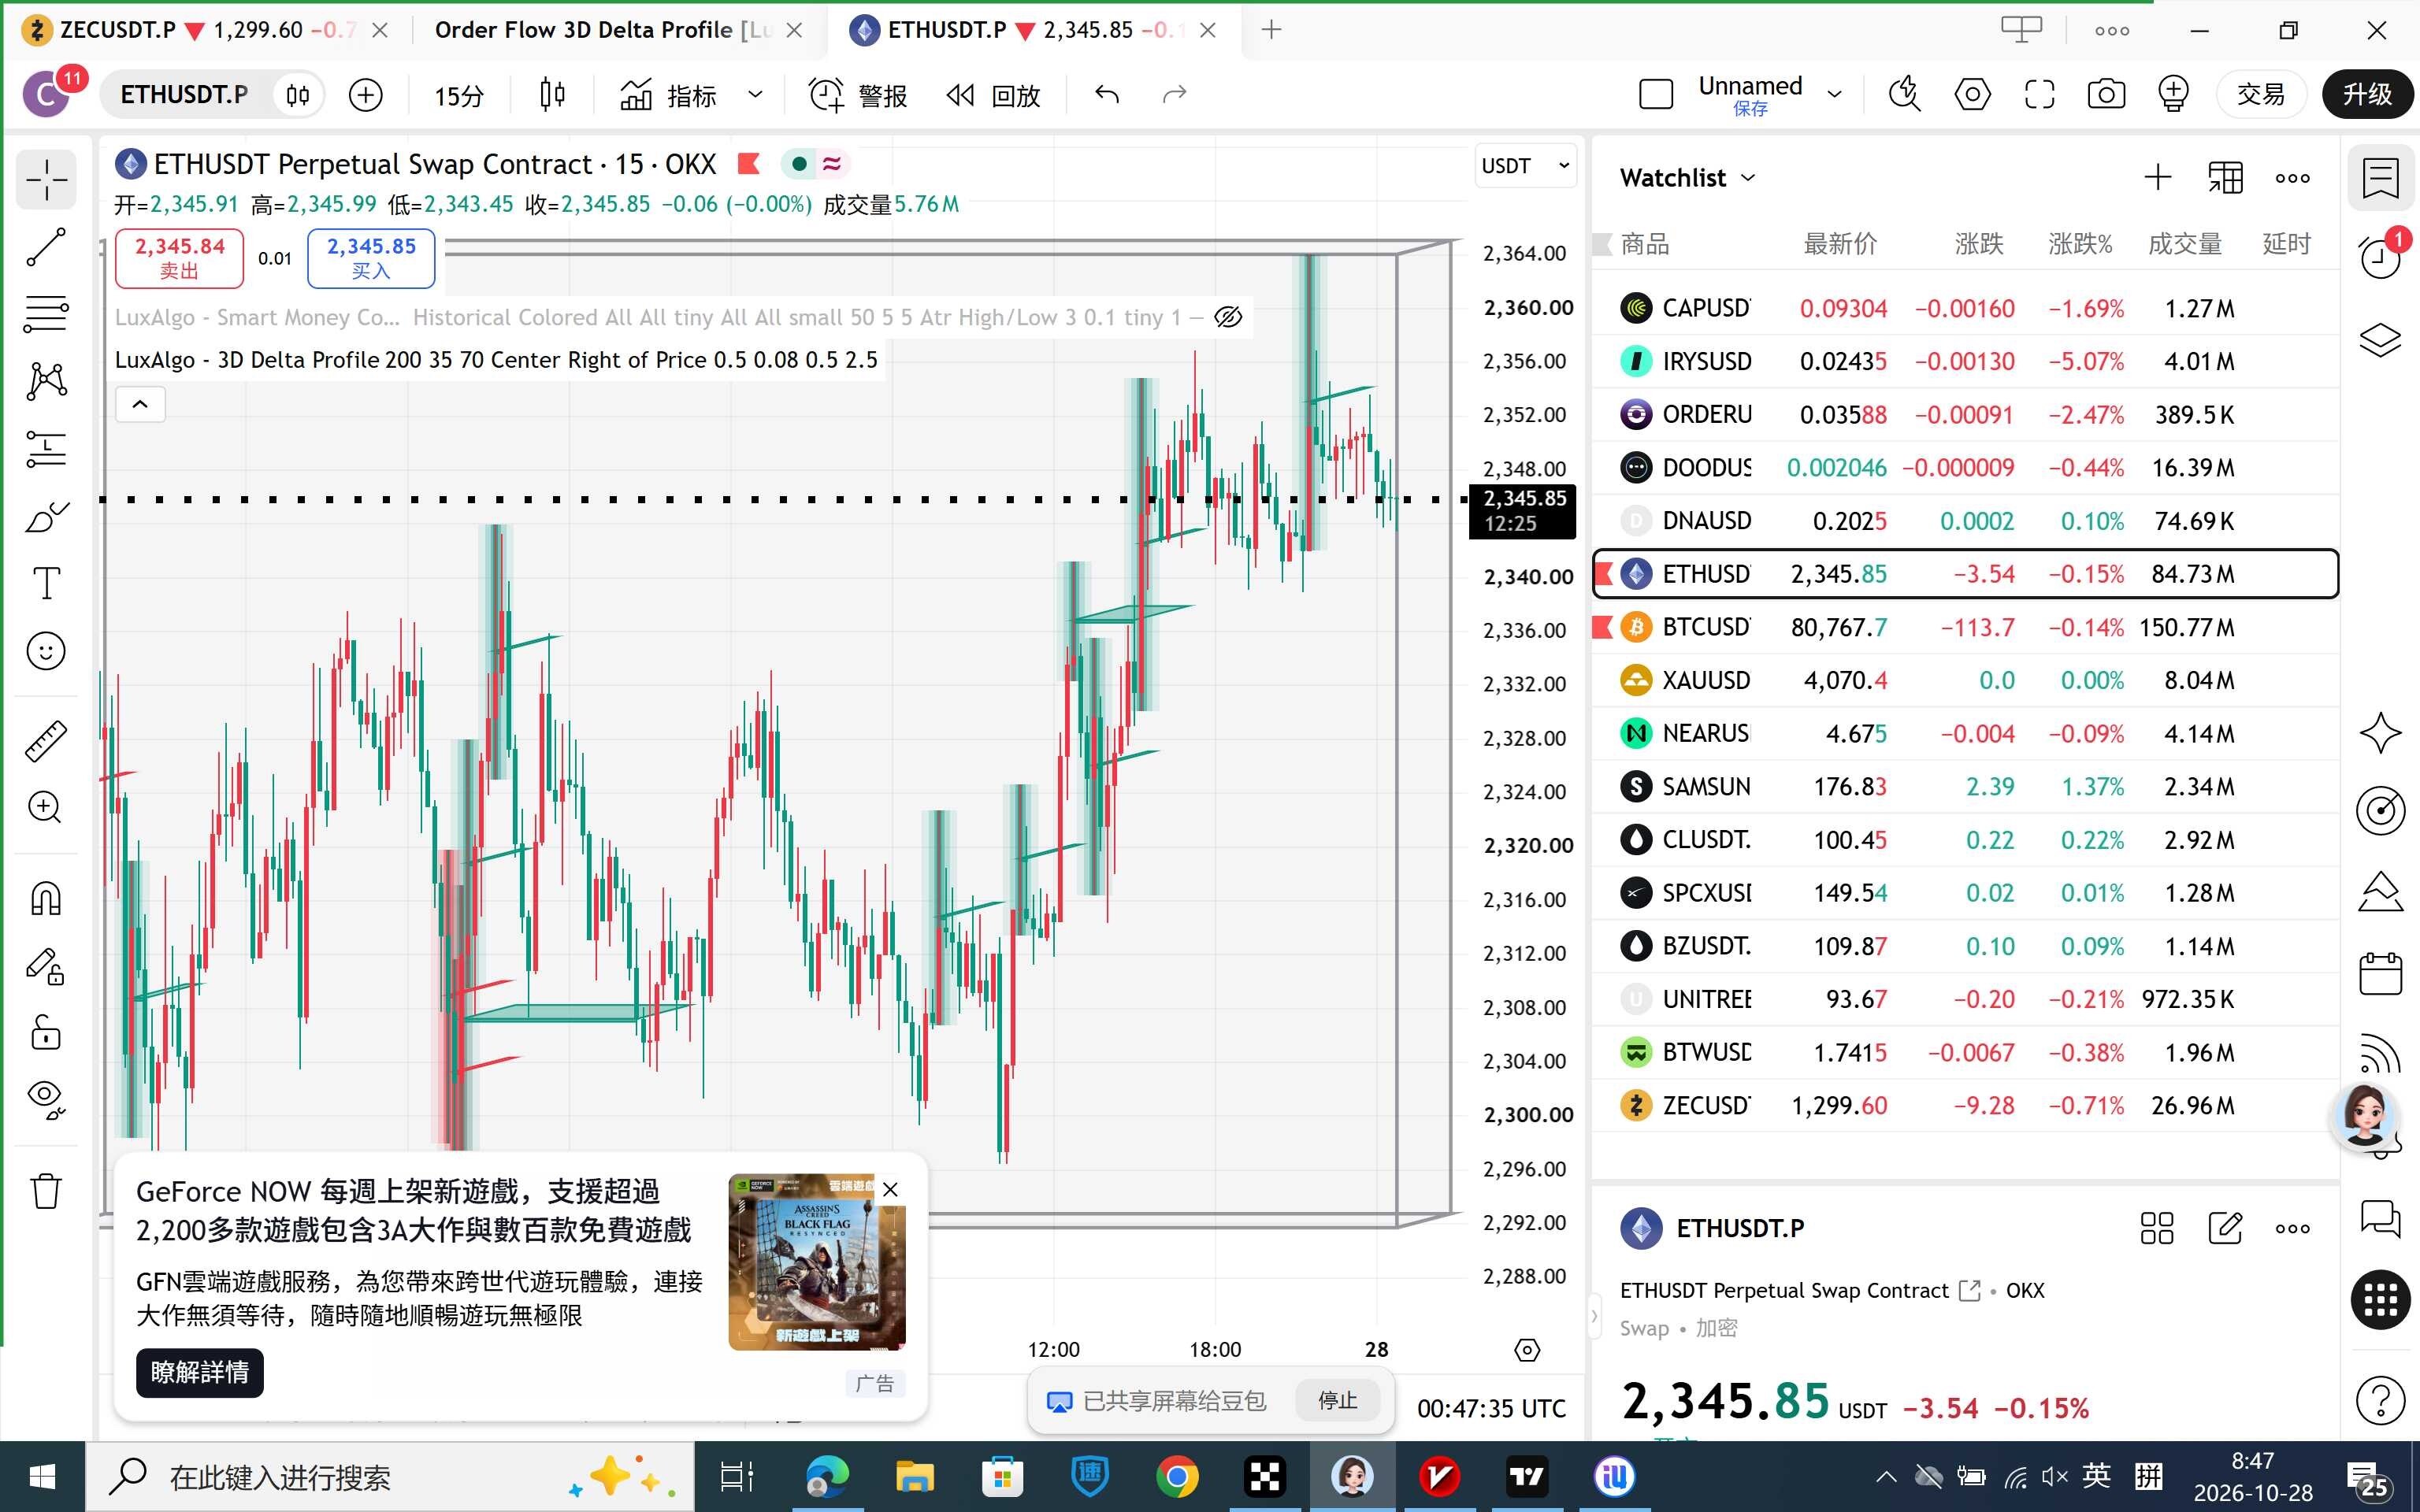Select the trend line drawing tool

(46, 247)
